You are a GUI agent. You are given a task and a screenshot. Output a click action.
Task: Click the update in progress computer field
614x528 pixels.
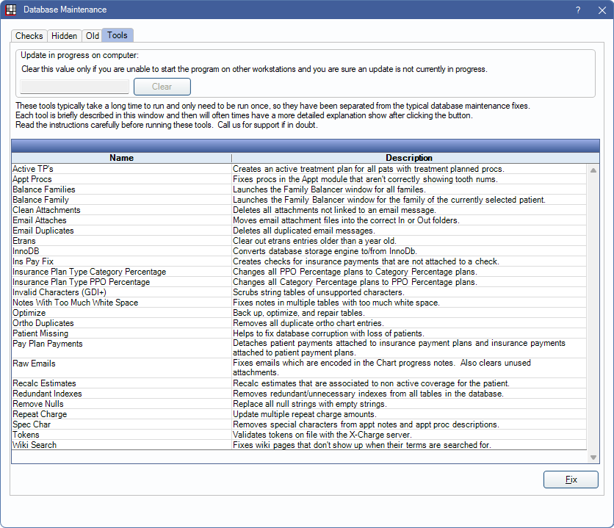(x=75, y=87)
